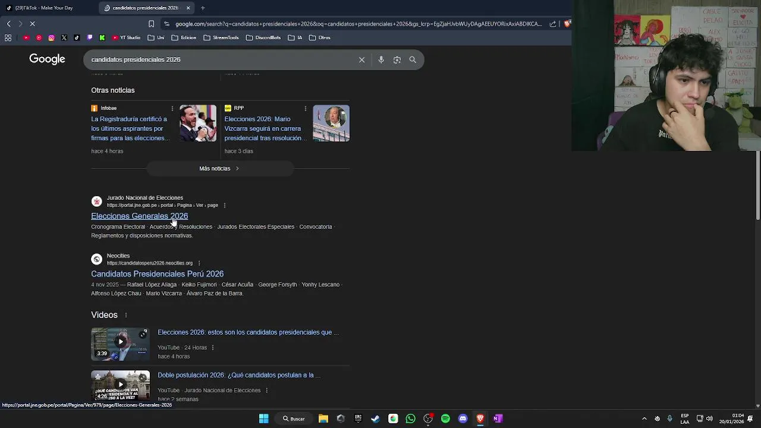Open the YT Studio bookmark
The image size is (761, 428).
pyautogui.click(x=126, y=37)
